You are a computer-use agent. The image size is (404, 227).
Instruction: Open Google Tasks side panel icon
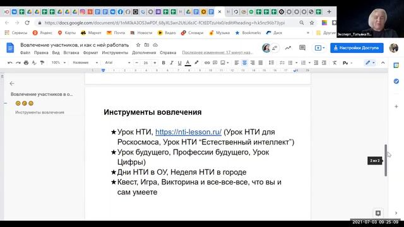tap(396, 81)
